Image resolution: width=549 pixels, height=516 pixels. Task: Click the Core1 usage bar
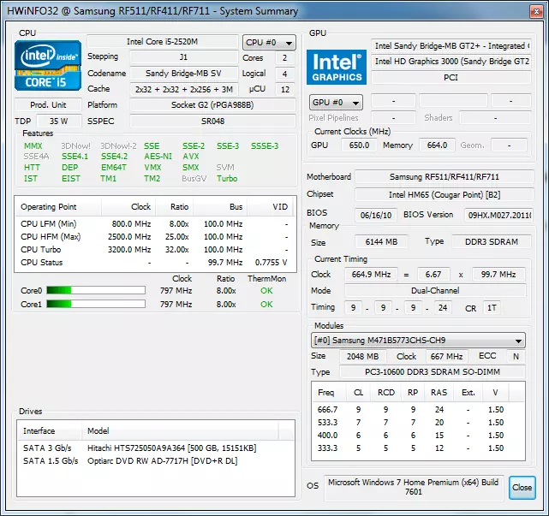point(96,304)
